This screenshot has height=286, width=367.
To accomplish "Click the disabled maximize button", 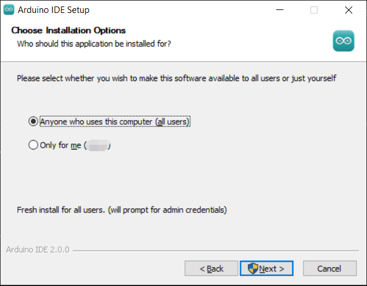I will tap(314, 10).
